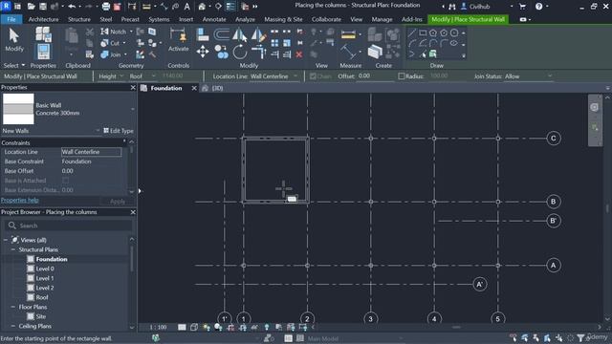
Task: Collapse the Views (all) tree node
Action: pos(6,240)
